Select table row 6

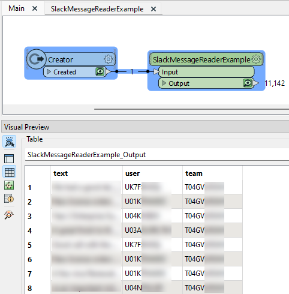29,259
